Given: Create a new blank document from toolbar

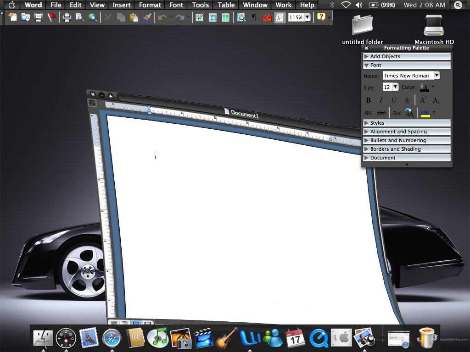Looking at the screenshot, I should pos(12,17).
